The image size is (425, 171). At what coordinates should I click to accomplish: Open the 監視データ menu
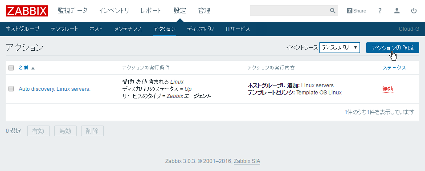pyautogui.click(x=73, y=11)
